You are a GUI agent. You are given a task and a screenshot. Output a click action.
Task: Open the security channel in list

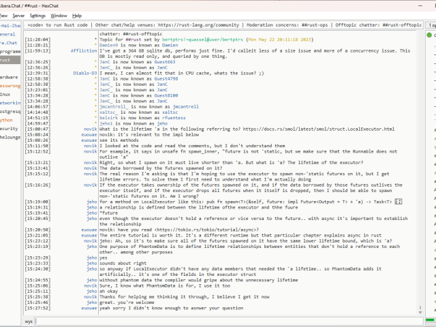point(9,128)
